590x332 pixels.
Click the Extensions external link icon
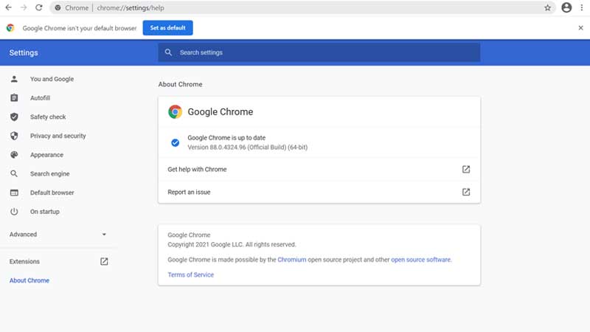104,261
